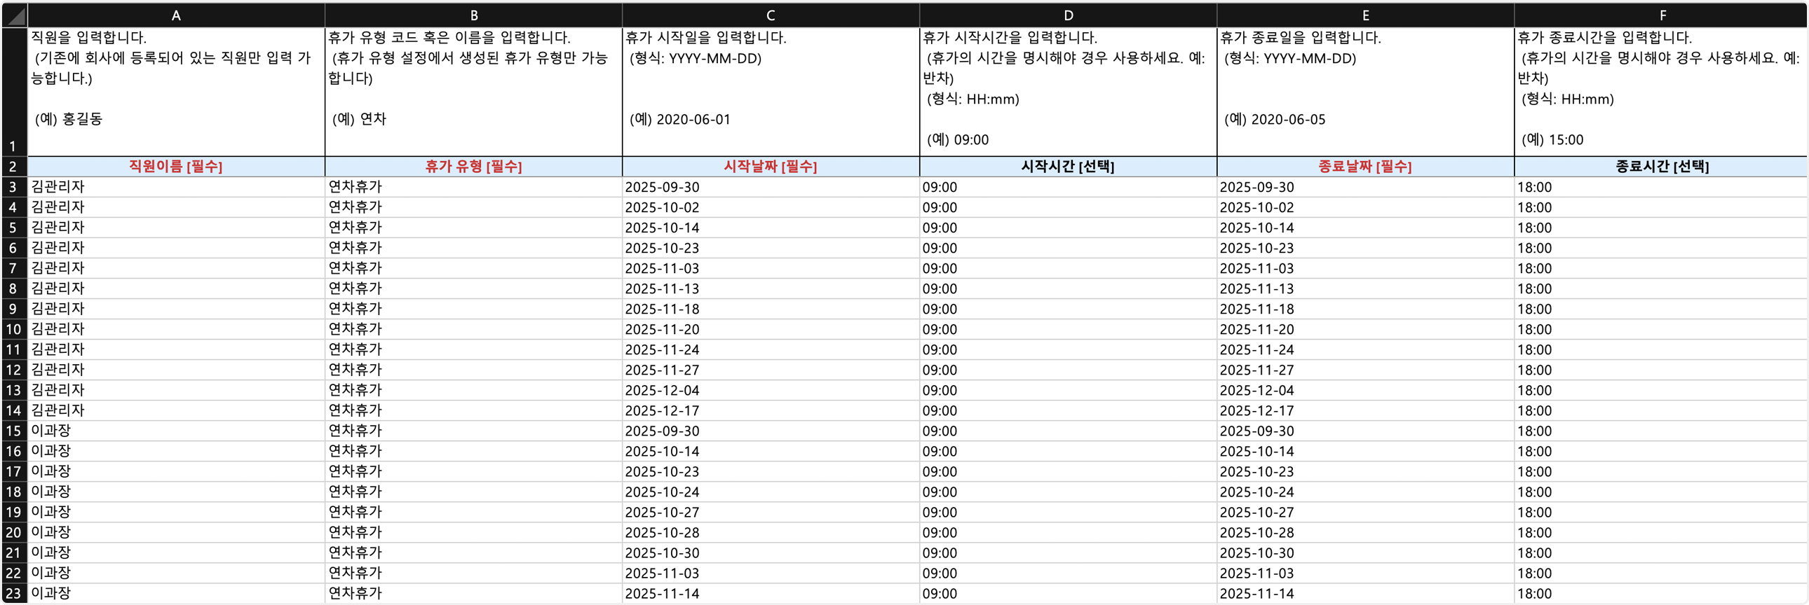This screenshot has height=605, width=1809.
Task: Select column B header
Action: tap(473, 15)
